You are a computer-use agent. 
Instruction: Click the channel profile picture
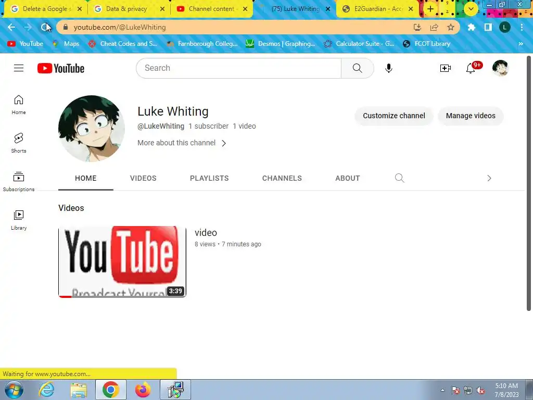pos(92,129)
